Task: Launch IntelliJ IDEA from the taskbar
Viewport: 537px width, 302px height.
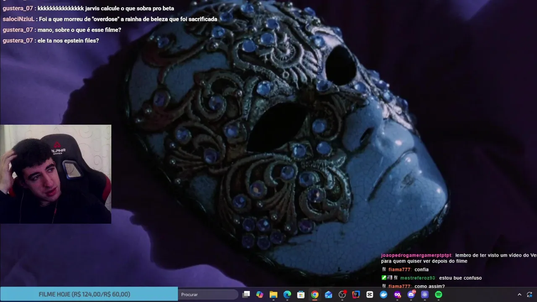Action: tap(356, 294)
